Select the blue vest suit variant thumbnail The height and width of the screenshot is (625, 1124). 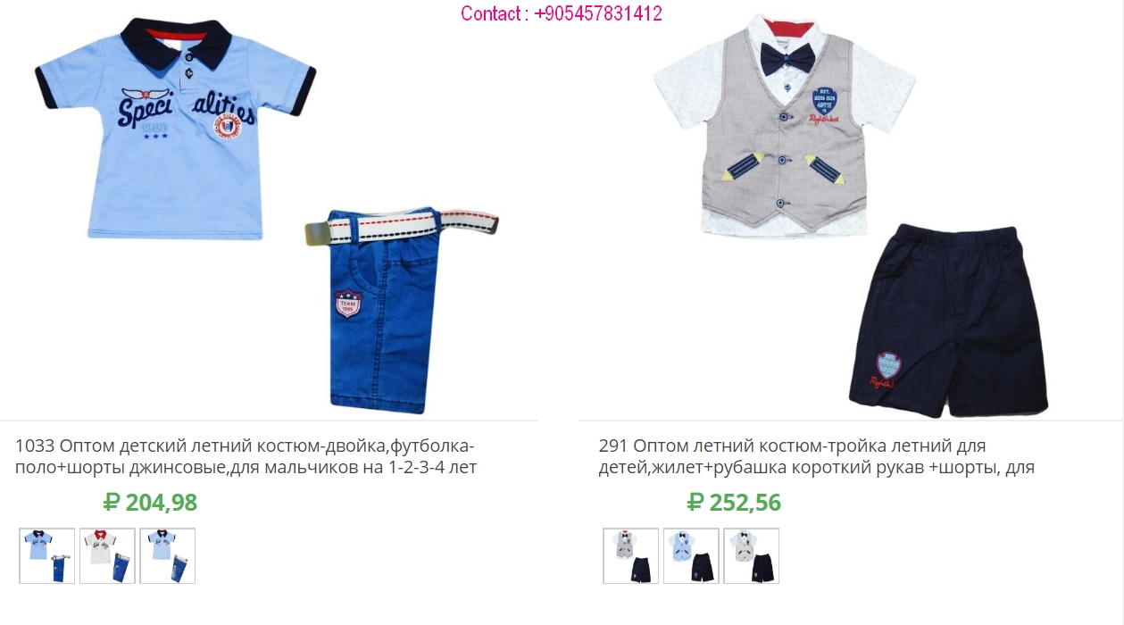pos(691,555)
